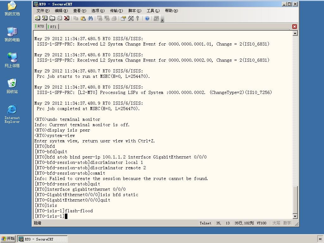Open the 编辑(E) menu
Screen dimensions: 324x243
click(x=61, y=11)
